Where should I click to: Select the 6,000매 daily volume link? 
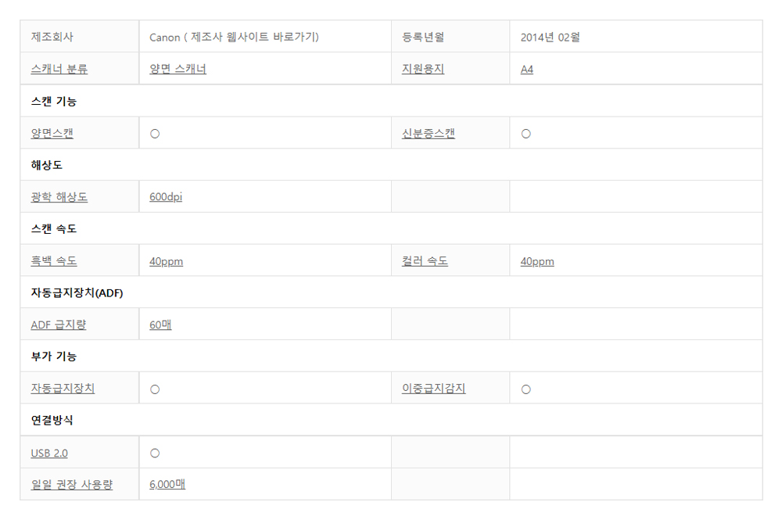pos(167,484)
